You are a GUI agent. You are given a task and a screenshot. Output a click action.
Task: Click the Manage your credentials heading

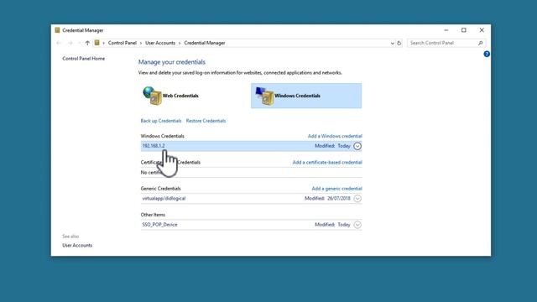pos(171,62)
